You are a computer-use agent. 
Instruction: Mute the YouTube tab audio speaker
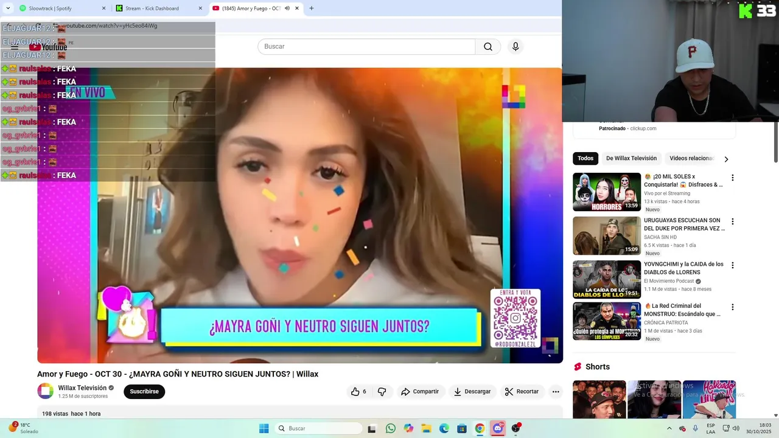point(287,9)
